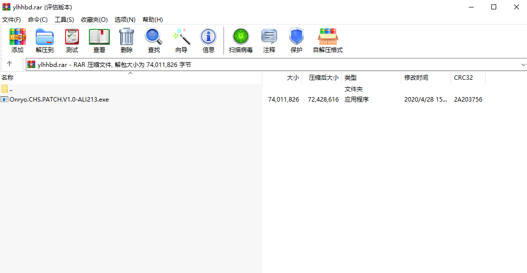This screenshot has width=527, height=273.
Task: Click the size value 74,011,826 in file row
Action: tap(283, 99)
